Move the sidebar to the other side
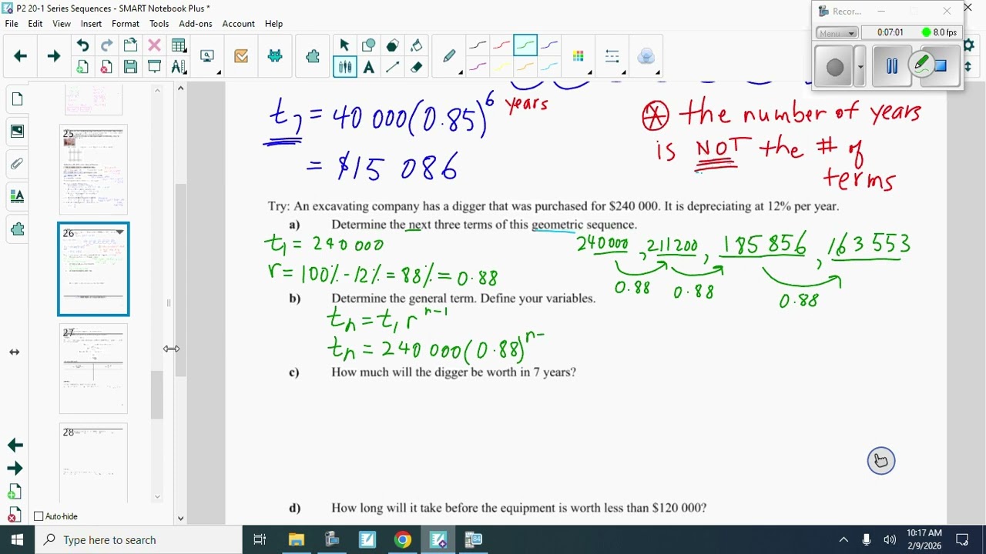The image size is (986, 554). point(14,352)
